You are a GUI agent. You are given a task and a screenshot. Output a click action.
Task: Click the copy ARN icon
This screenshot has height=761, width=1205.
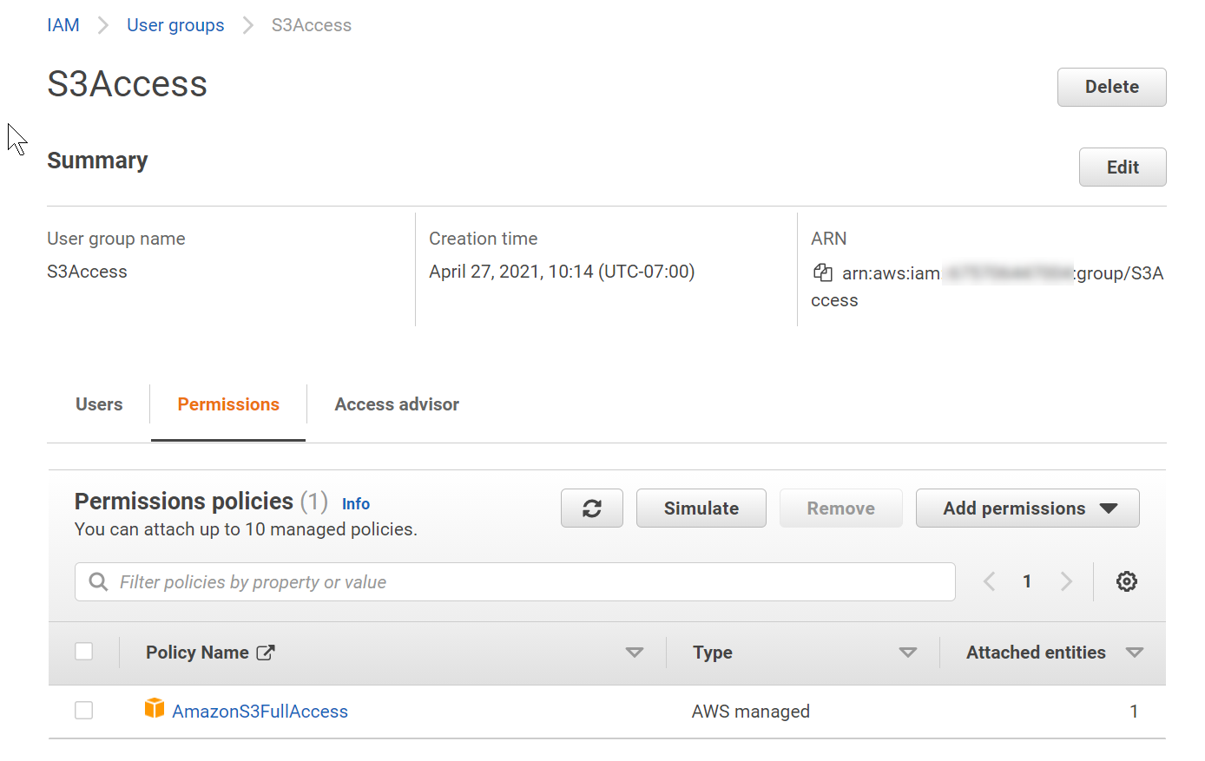pos(822,273)
